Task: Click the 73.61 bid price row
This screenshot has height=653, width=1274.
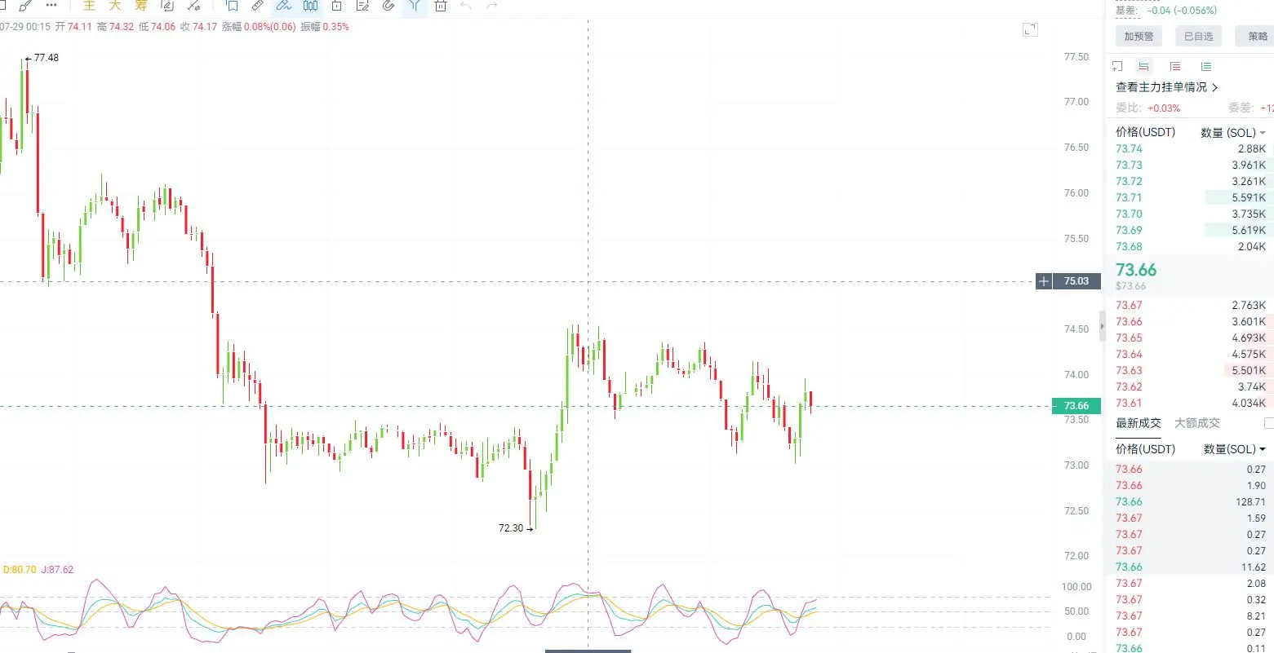Action: 1192,404
